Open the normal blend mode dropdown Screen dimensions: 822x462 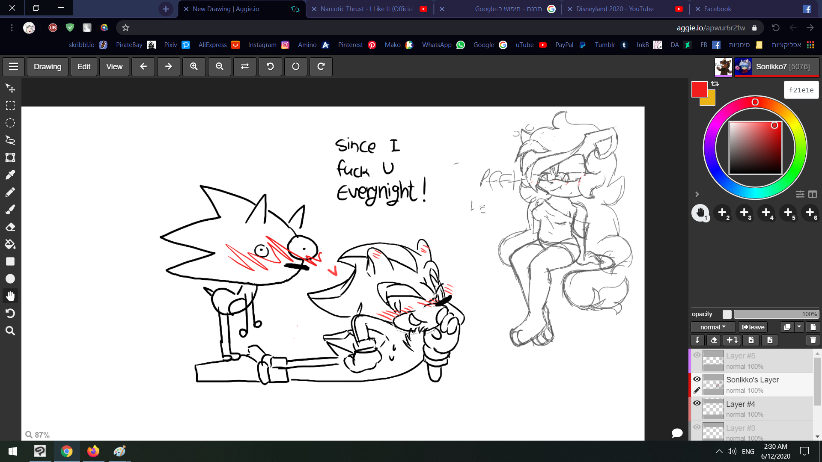[713, 327]
